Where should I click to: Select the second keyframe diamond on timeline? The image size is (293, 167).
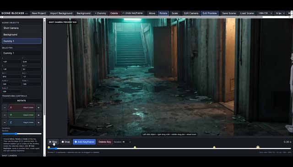(x=135, y=147)
